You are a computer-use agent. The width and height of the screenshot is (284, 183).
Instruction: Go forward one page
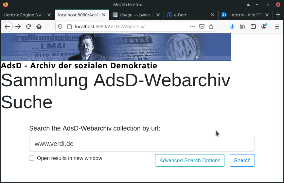pos(18,27)
